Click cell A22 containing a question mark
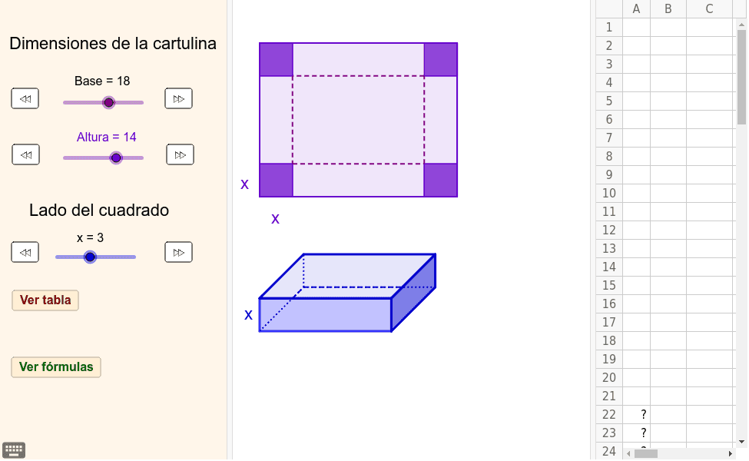The width and height of the screenshot is (749, 461). pos(637,415)
